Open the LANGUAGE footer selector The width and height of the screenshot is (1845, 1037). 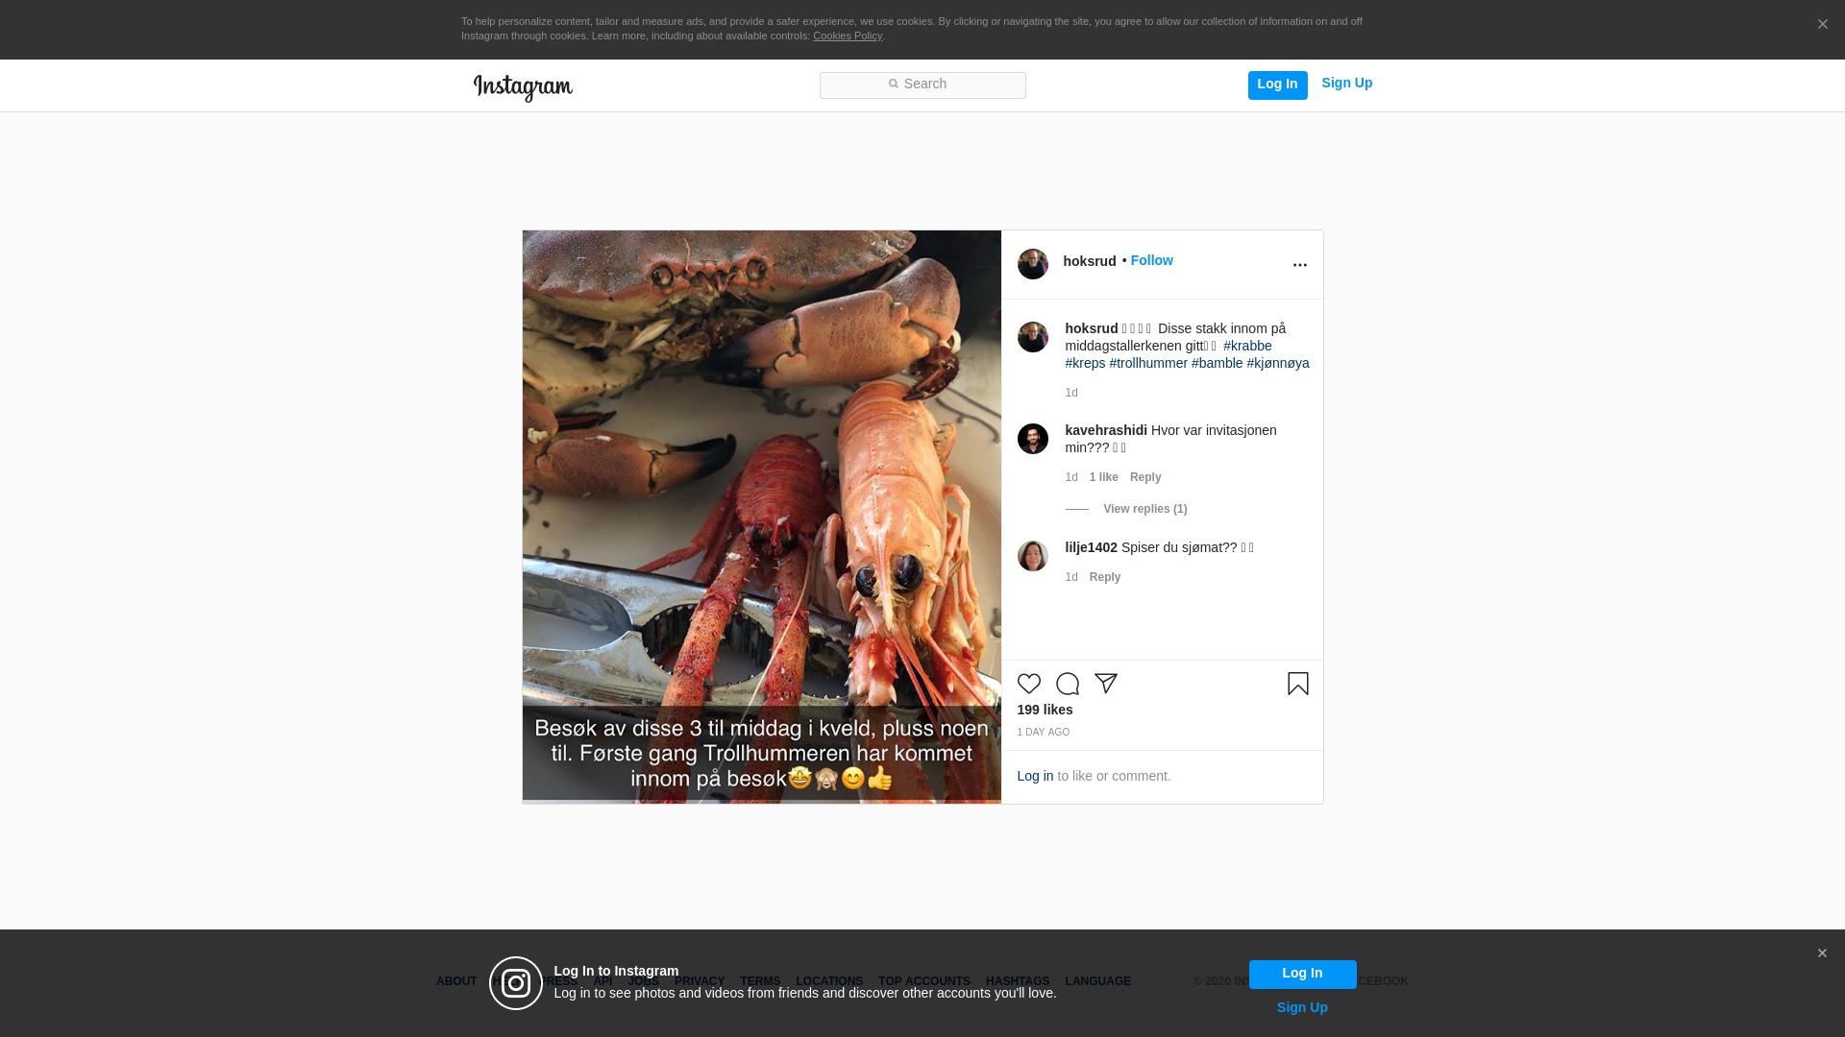(x=1097, y=981)
